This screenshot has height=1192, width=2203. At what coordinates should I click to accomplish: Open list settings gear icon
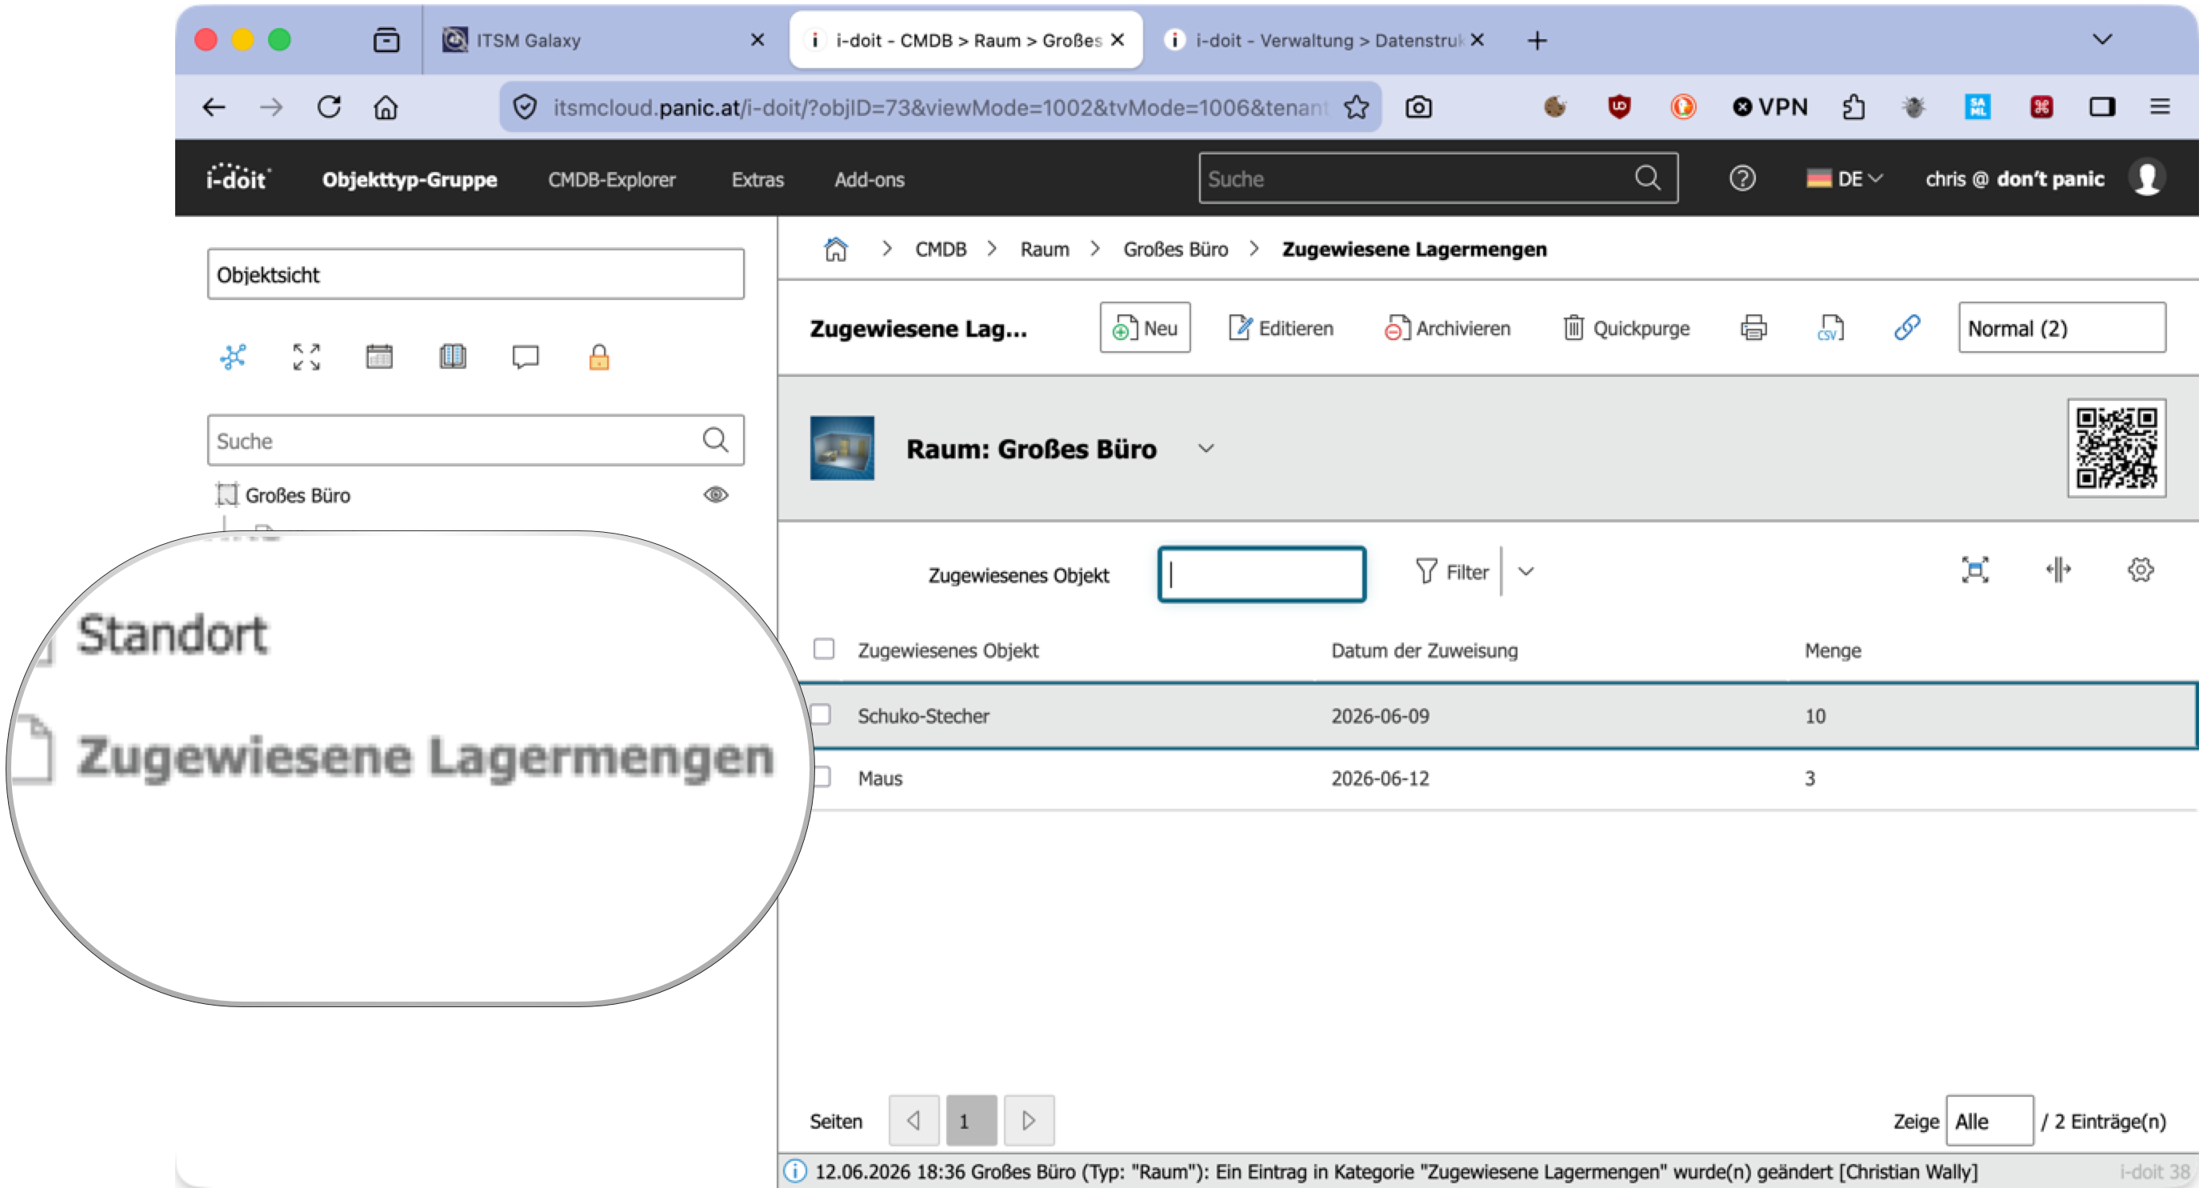pos(2140,570)
